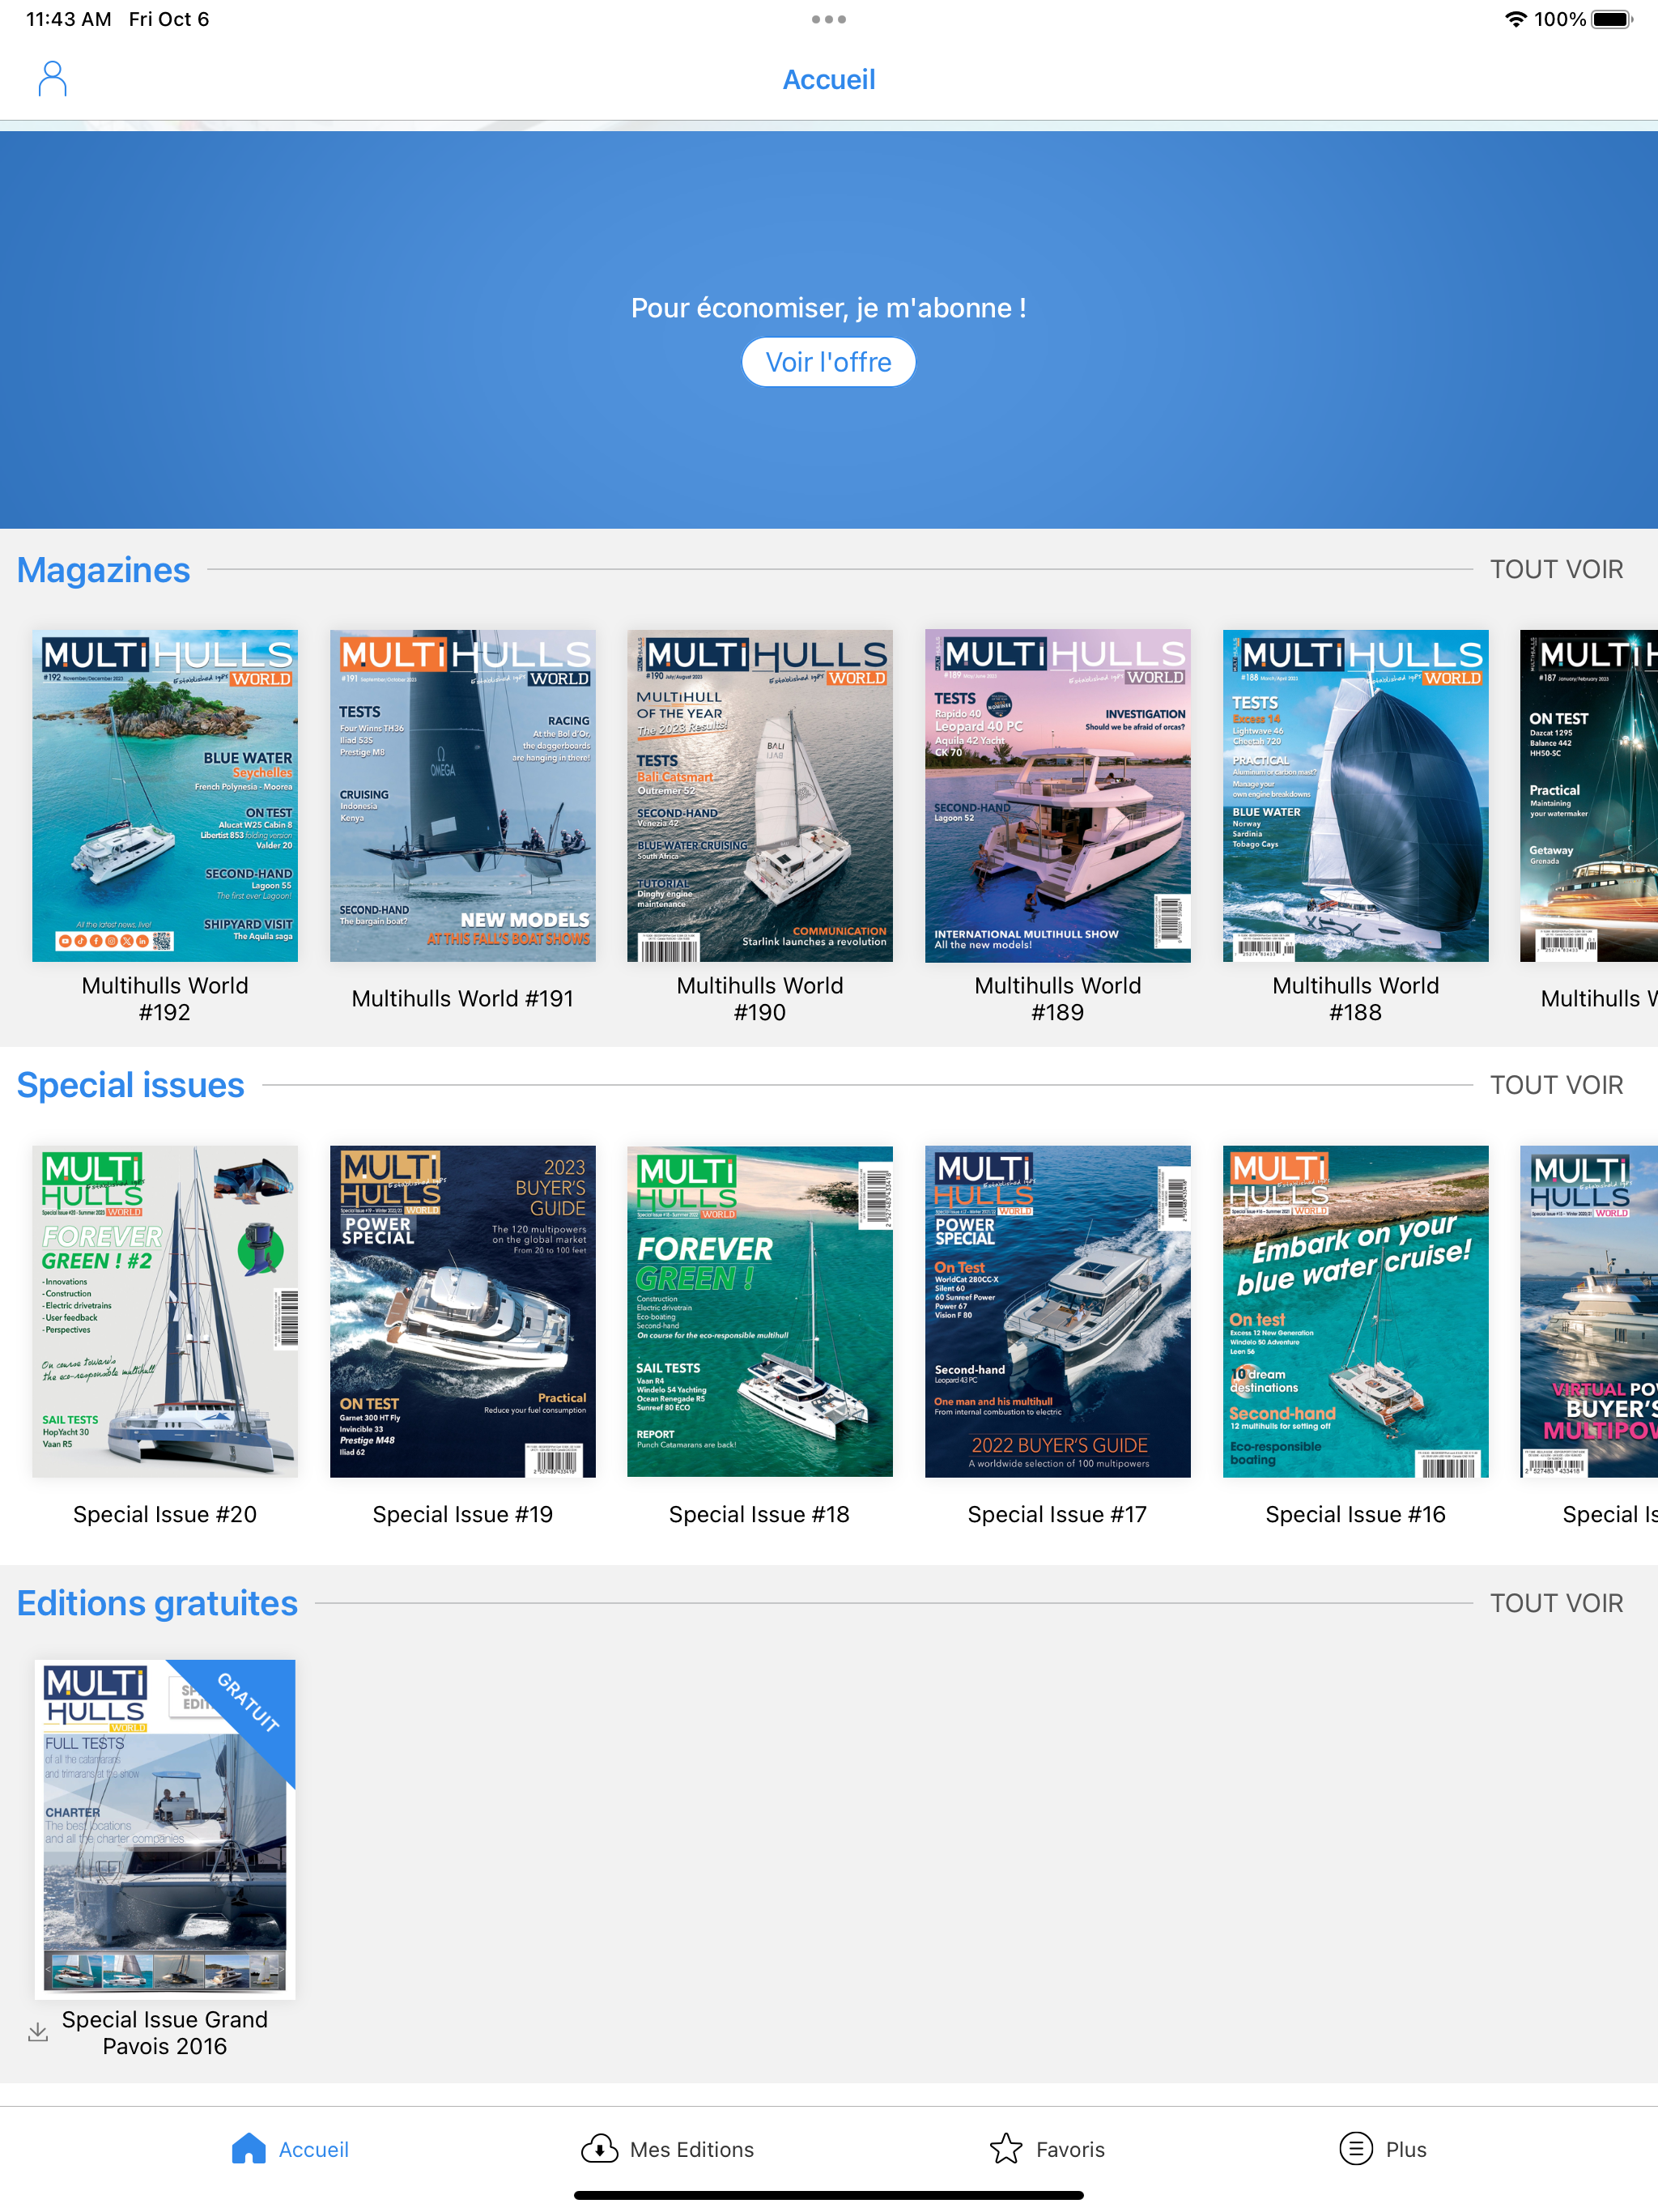This screenshot has width=1658, height=2212.
Task: Tap the Accueil home icon in tab bar
Action: click(248, 2148)
